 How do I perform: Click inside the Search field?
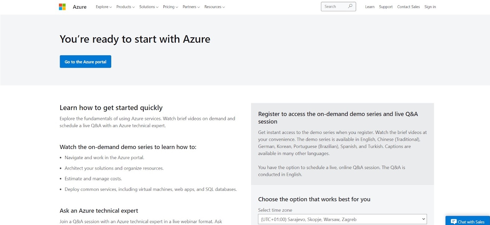tap(334, 7)
